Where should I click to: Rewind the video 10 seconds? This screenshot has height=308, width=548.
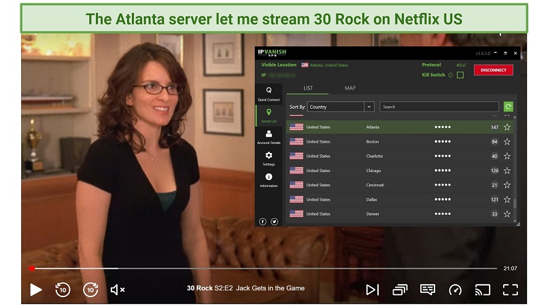pos(63,290)
